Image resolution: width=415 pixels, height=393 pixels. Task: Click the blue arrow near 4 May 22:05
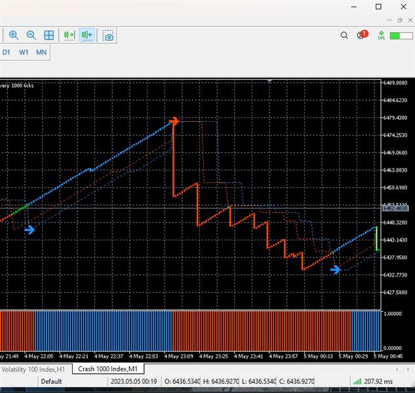click(30, 230)
